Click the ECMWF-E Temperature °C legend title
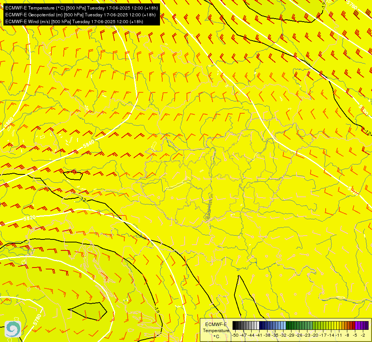The width and height of the screenshot is (372, 342). coord(216,330)
